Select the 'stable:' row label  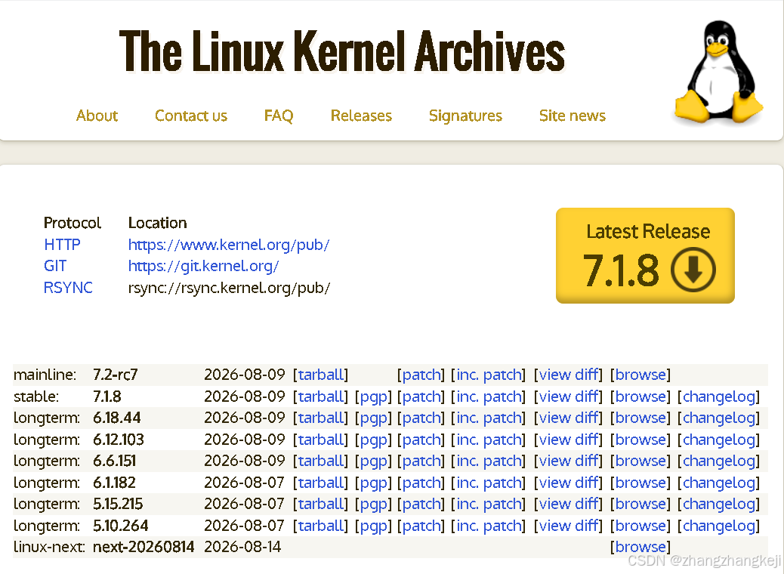(36, 397)
